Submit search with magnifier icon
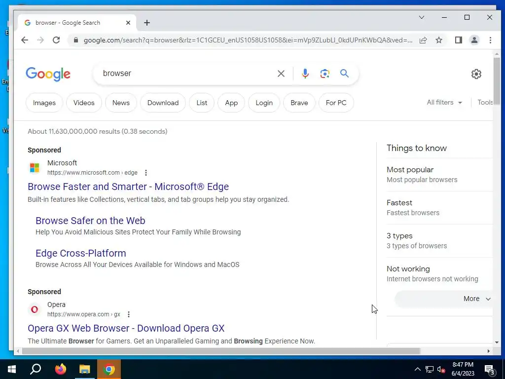The height and width of the screenshot is (379, 505). coord(344,74)
